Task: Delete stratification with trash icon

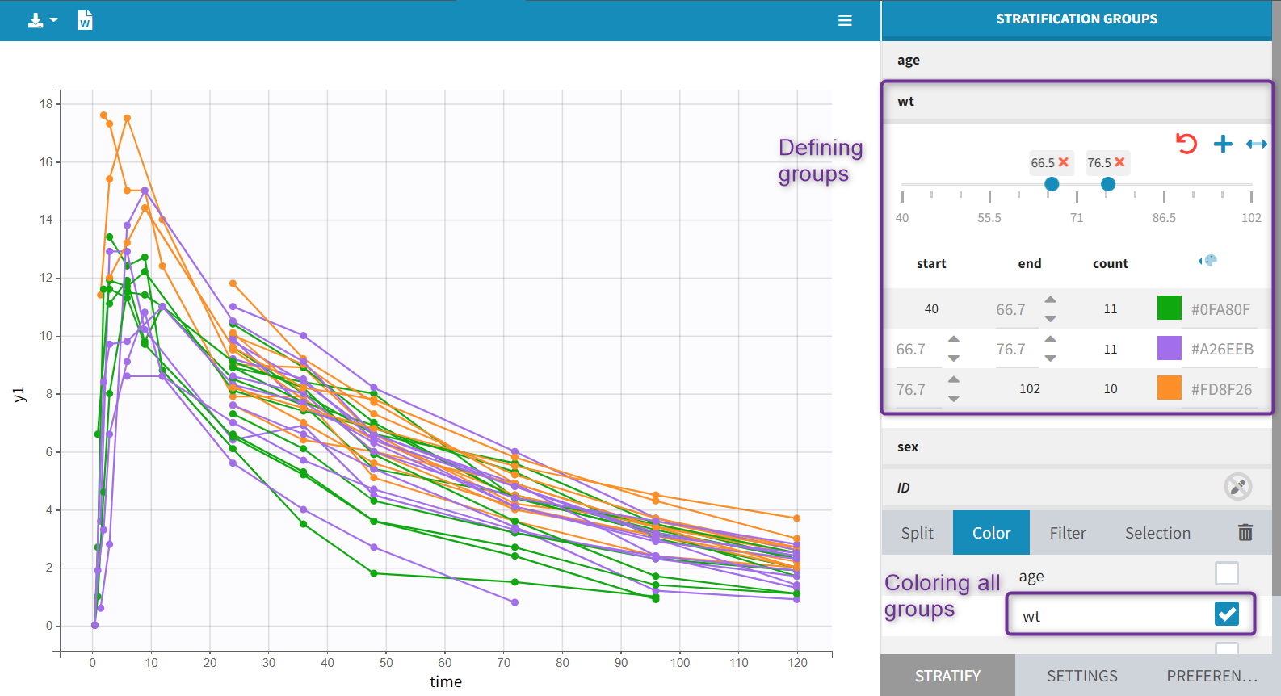Action: (x=1245, y=532)
